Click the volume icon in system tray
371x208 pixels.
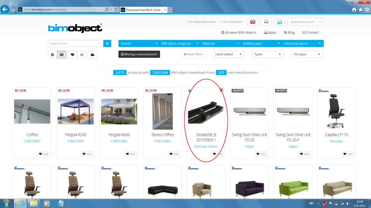point(348,203)
